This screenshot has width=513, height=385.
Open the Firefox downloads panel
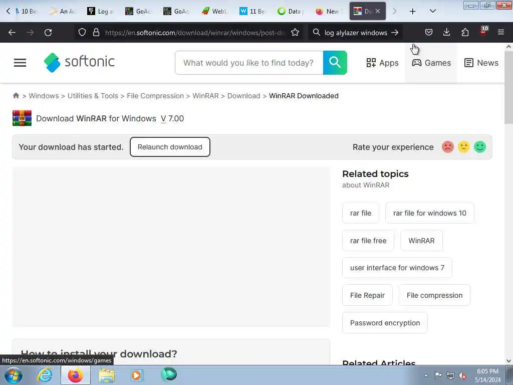click(446, 32)
